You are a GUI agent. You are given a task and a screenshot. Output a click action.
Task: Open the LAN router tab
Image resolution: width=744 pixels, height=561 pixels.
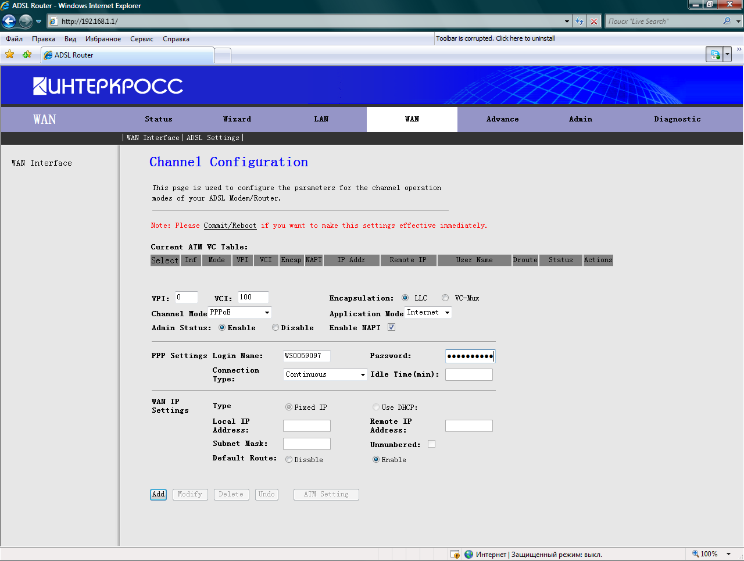pyautogui.click(x=321, y=119)
